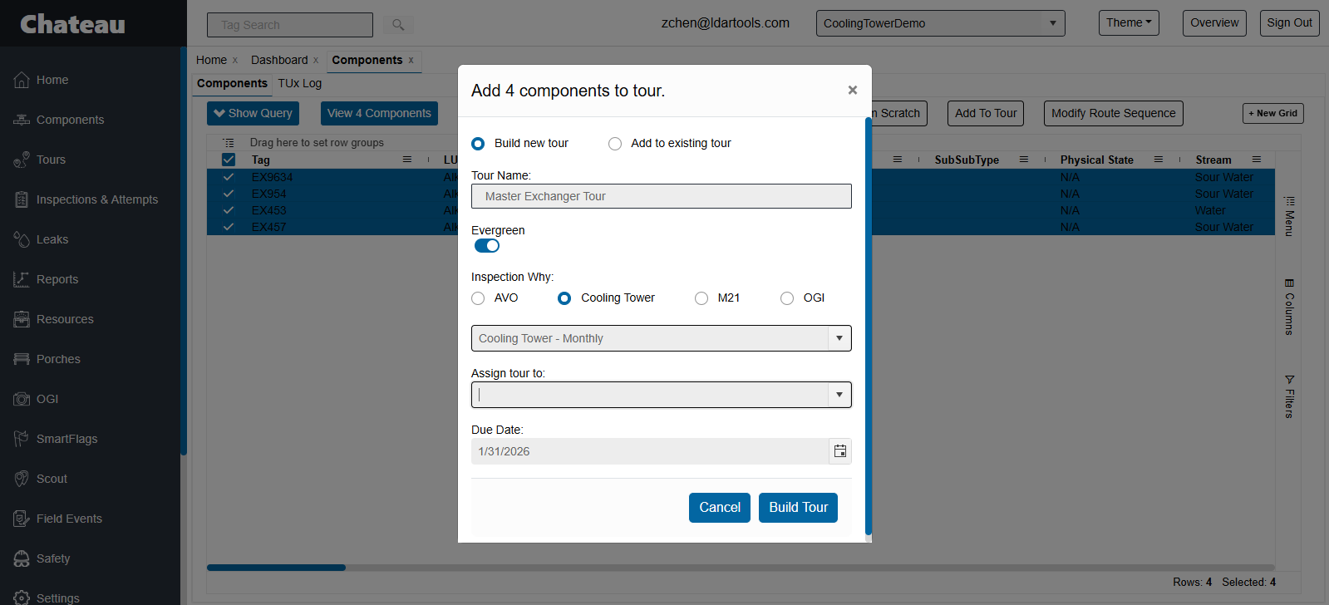Click the Scout sidebar icon

(x=22, y=479)
